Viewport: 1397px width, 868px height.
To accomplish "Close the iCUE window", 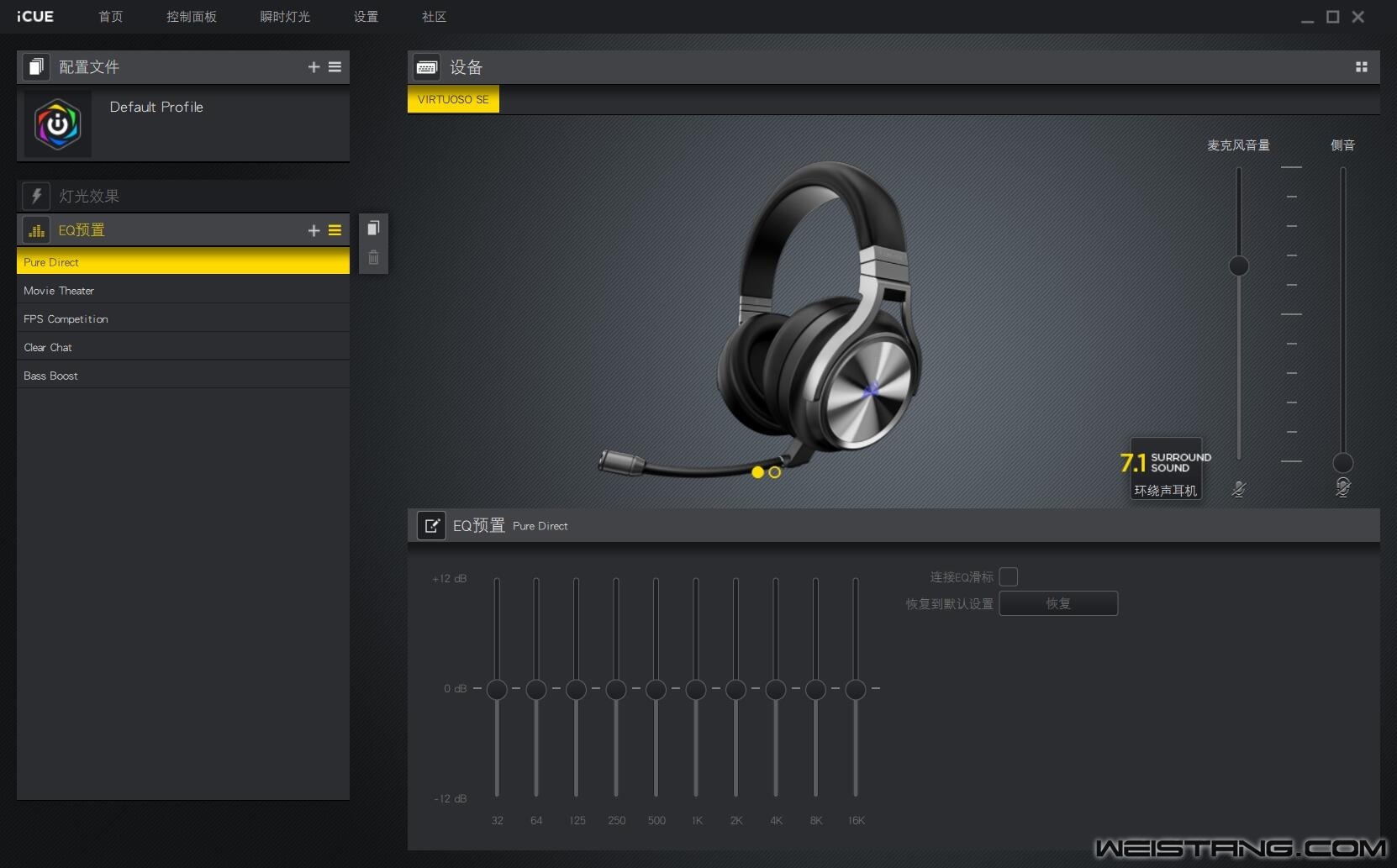I will click(x=1357, y=17).
